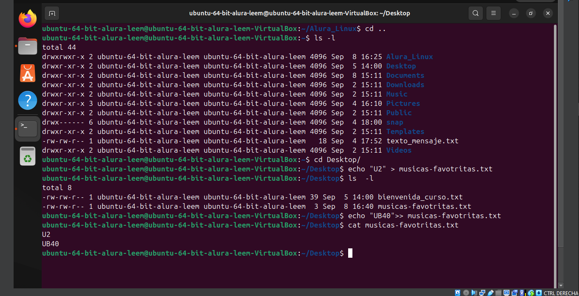Click the 'cd ..' command text
The image size is (579, 296).
[x=375, y=28]
